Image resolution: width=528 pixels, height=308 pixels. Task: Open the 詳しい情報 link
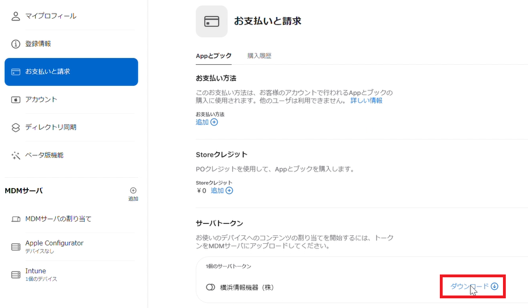click(x=366, y=101)
